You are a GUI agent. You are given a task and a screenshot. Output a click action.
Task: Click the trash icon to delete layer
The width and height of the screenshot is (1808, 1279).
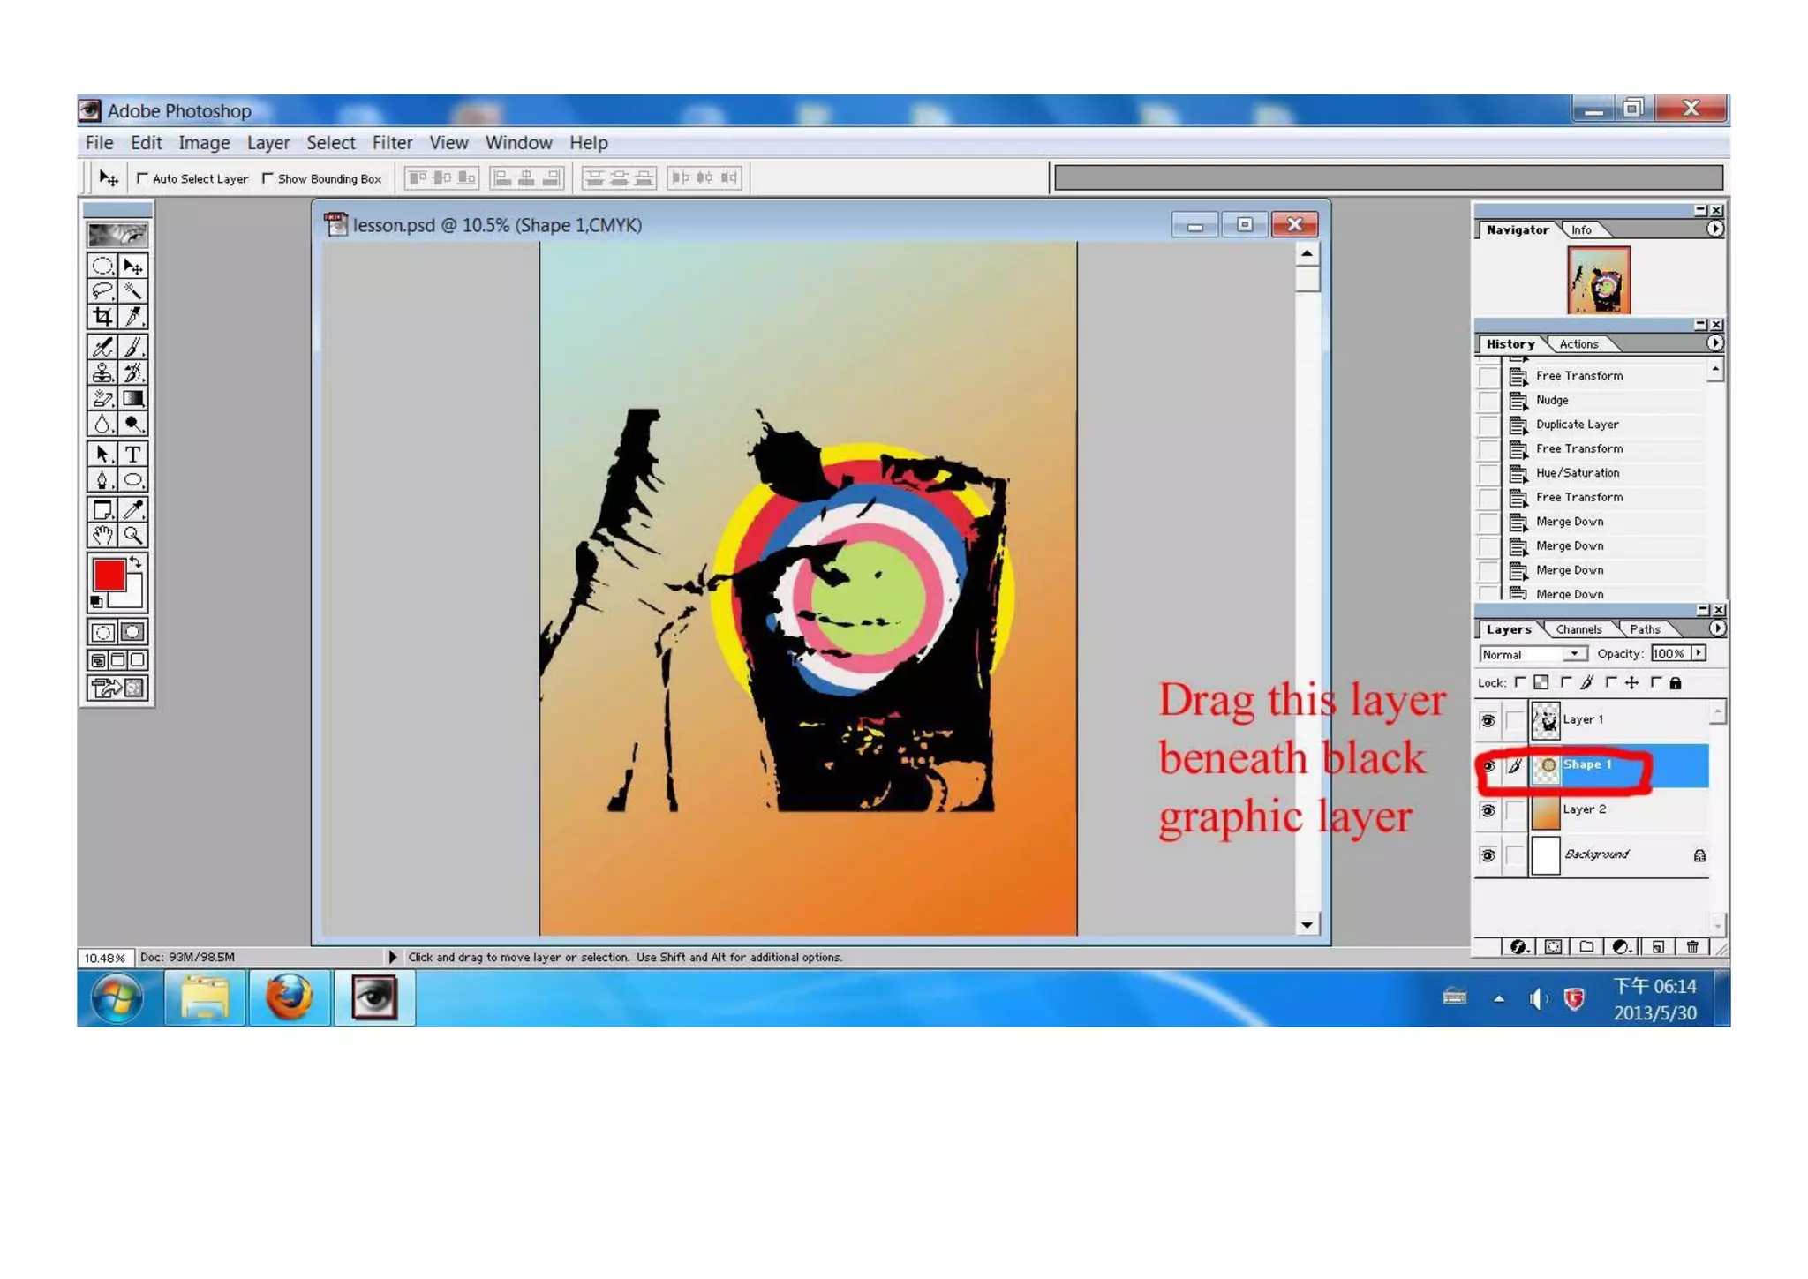click(1691, 946)
